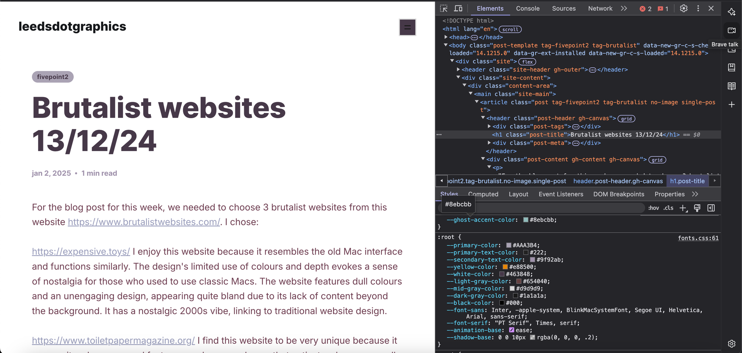Click the new style rule plus icon
Viewport: 742px width, 353px height.
pyautogui.click(x=683, y=208)
